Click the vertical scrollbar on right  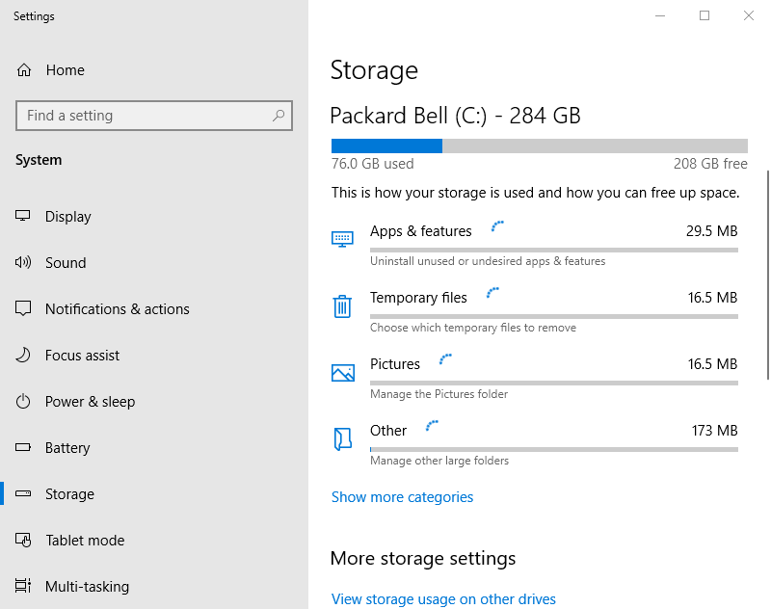pyautogui.click(x=767, y=275)
